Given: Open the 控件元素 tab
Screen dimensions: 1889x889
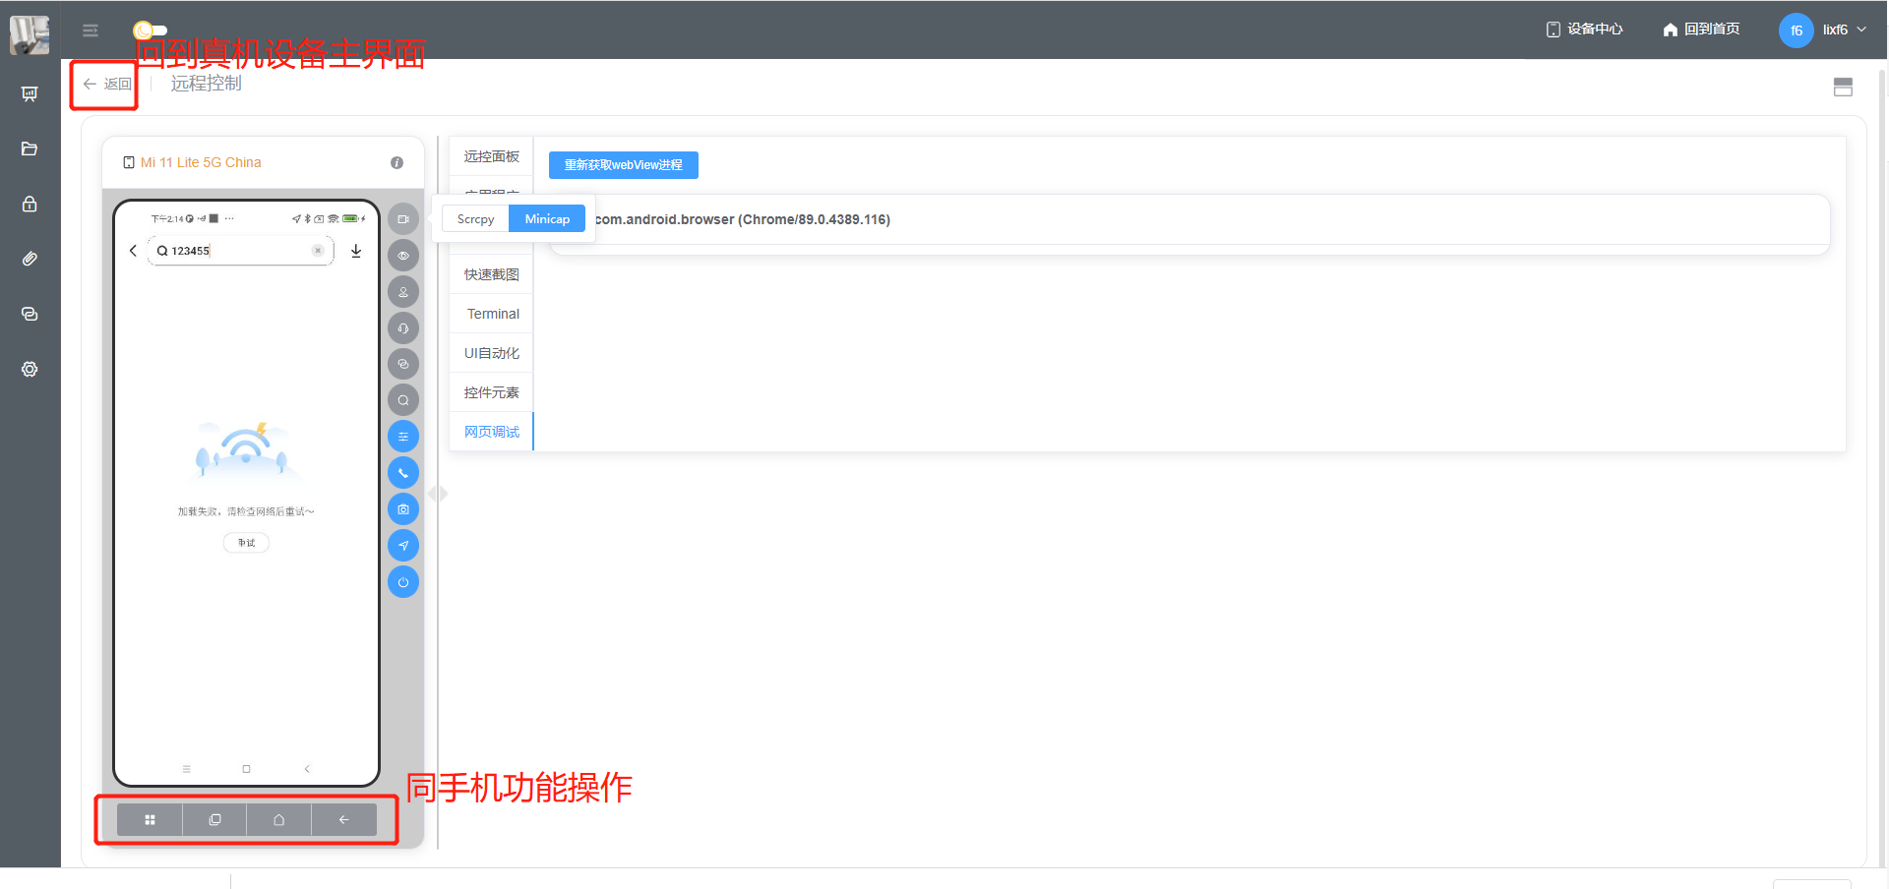Looking at the screenshot, I should pyautogui.click(x=491, y=392).
